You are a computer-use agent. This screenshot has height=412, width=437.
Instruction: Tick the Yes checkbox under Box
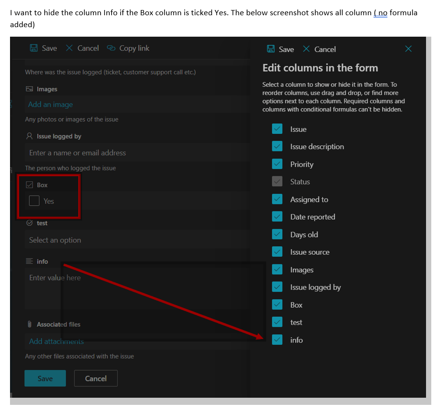click(34, 201)
